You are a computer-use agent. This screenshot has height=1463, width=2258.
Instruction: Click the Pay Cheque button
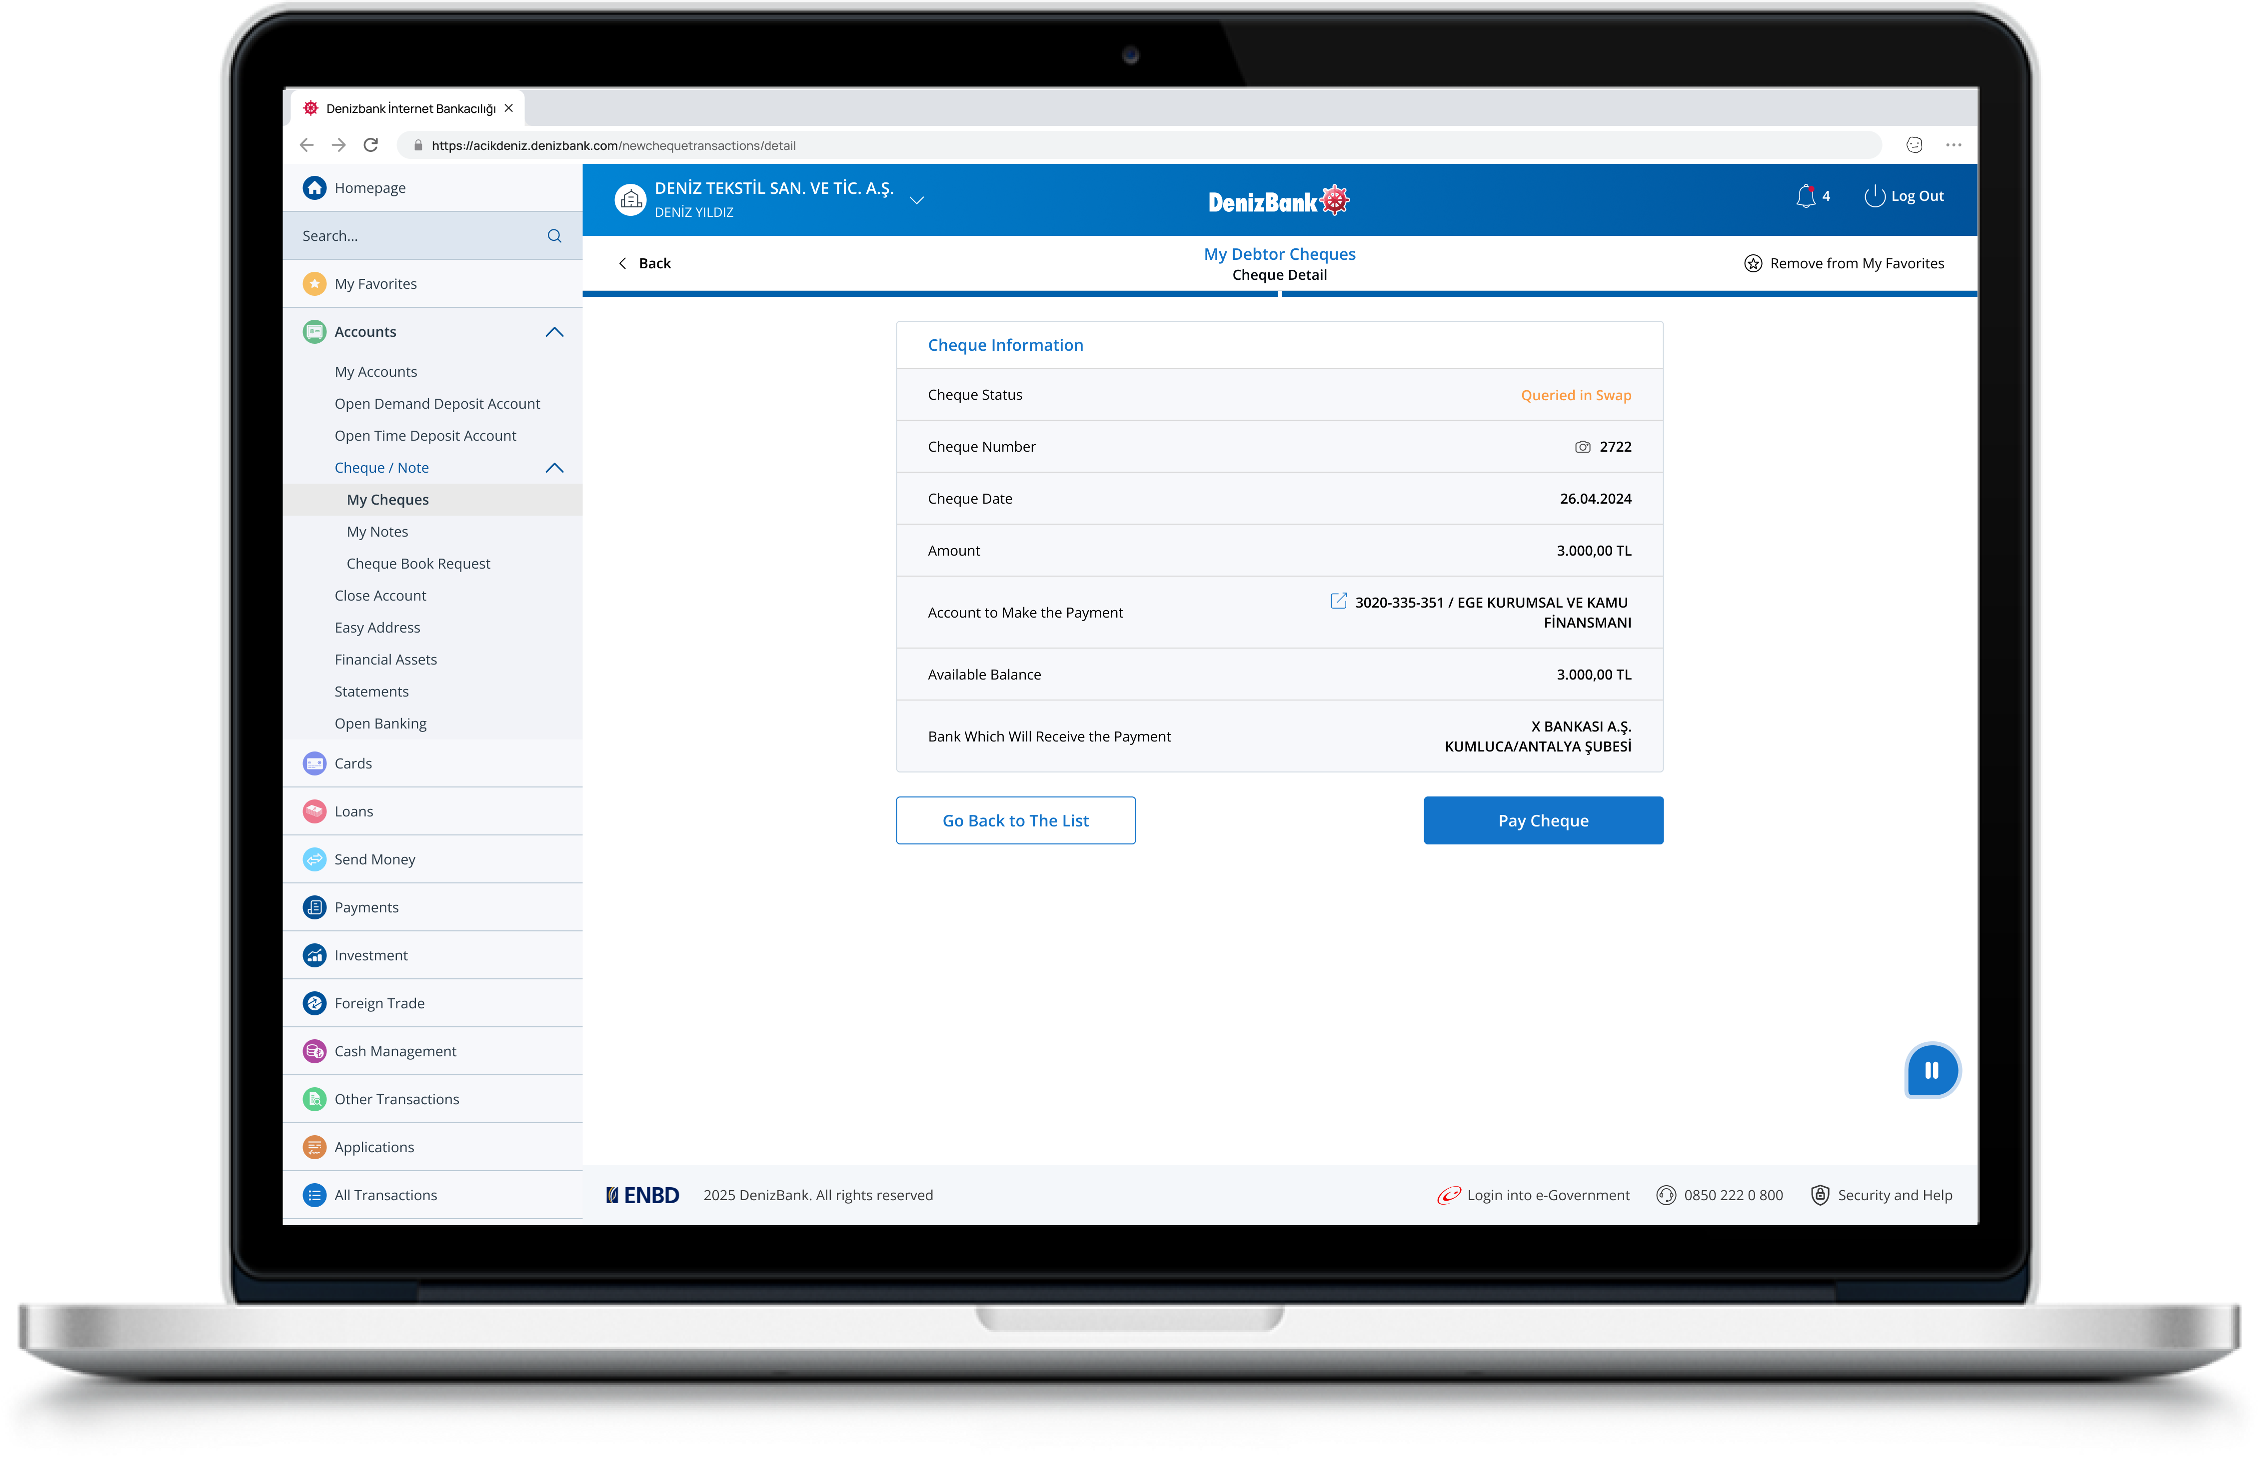1543,820
